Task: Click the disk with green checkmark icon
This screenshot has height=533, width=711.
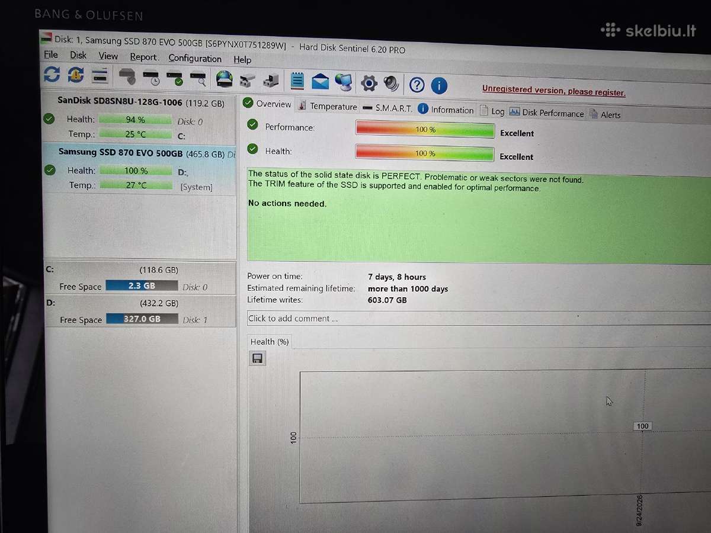Action: [x=175, y=78]
